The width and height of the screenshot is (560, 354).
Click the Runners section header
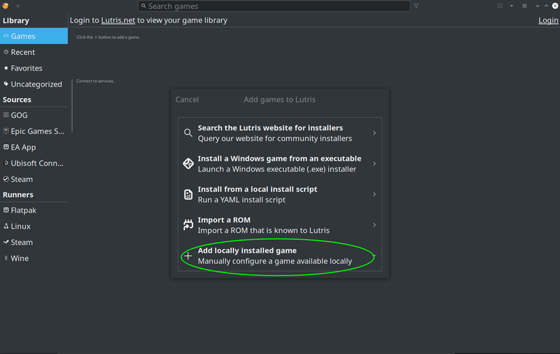[18, 195]
